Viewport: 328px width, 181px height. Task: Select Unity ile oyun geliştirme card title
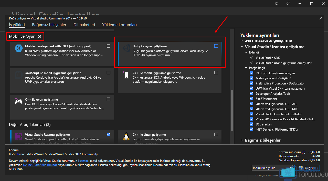click(x=150, y=46)
